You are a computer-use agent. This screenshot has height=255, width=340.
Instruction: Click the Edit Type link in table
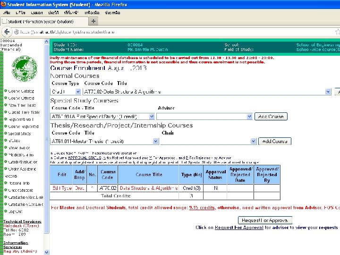coord(62,188)
